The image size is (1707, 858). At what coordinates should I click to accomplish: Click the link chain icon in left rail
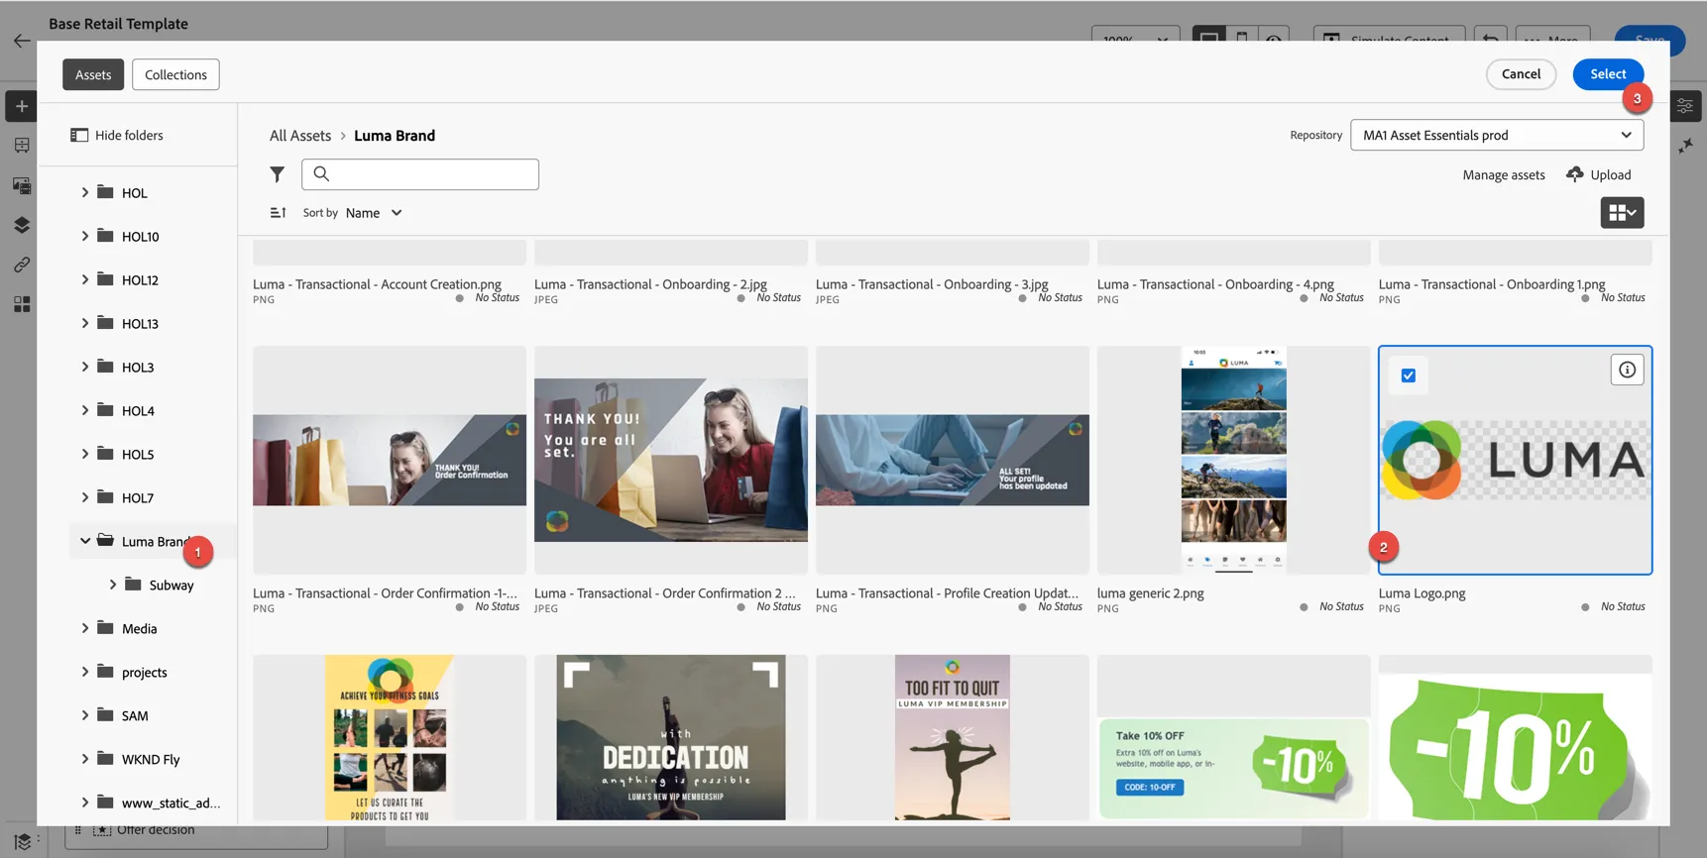click(22, 265)
